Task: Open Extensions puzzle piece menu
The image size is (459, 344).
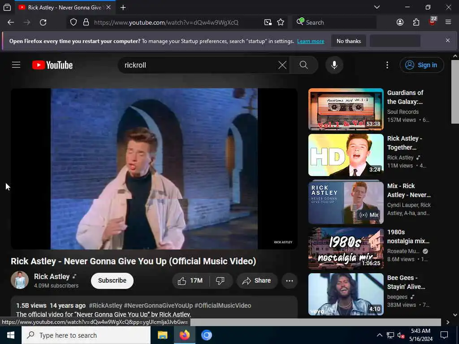Action: [x=416, y=22]
